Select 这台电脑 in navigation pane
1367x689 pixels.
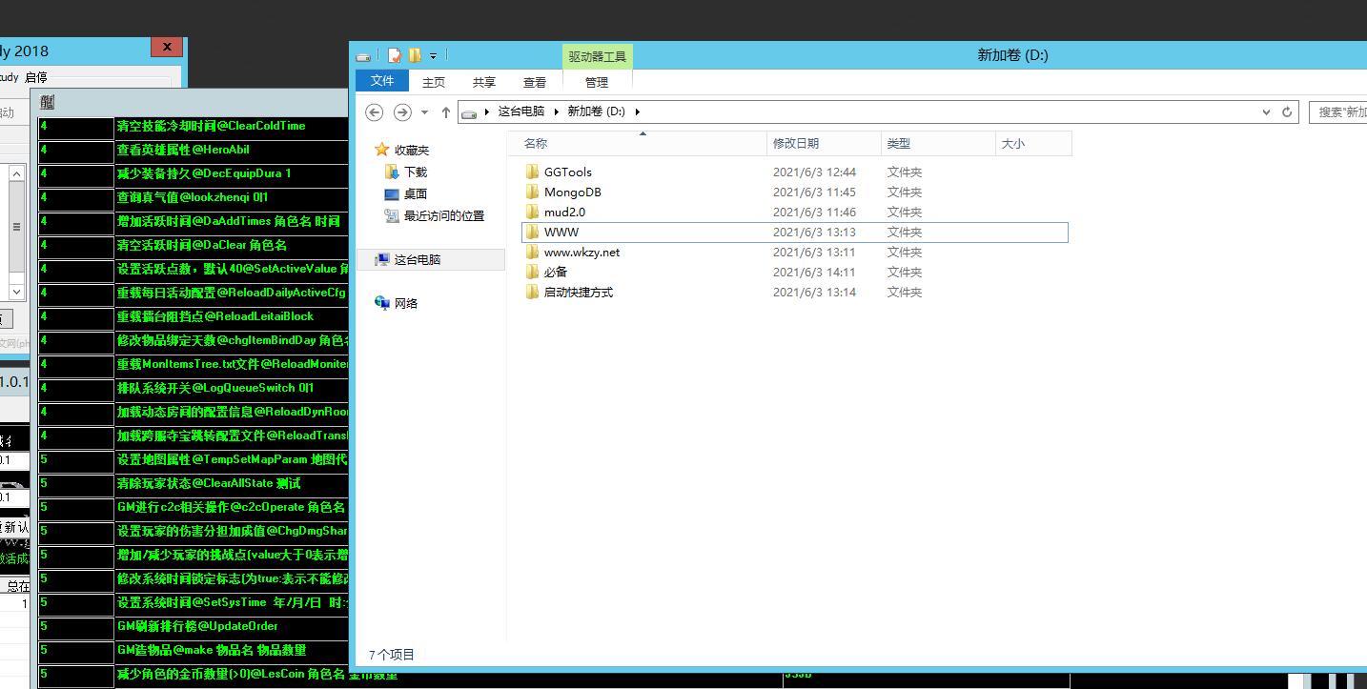pyautogui.click(x=417, y=259)
